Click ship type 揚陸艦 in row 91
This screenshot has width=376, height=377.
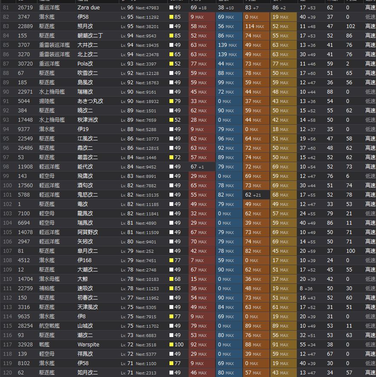point(47,101)
